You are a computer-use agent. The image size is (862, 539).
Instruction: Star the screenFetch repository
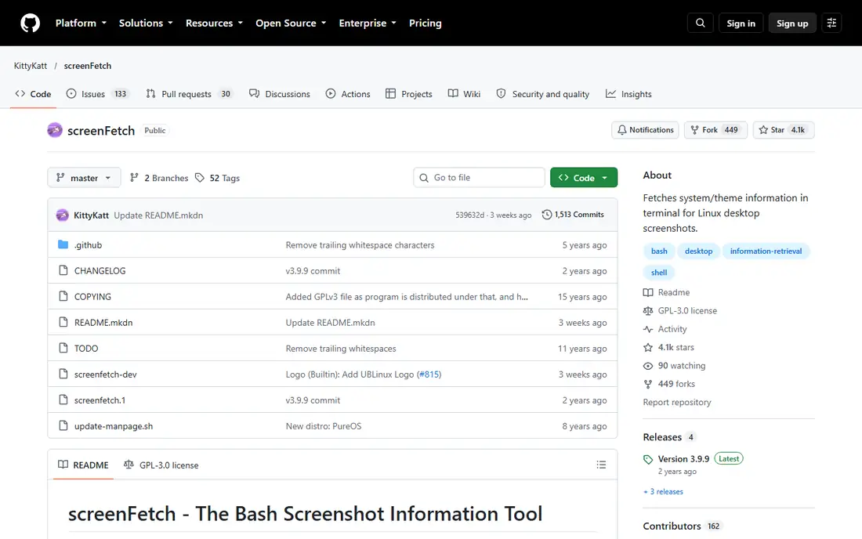784,130
